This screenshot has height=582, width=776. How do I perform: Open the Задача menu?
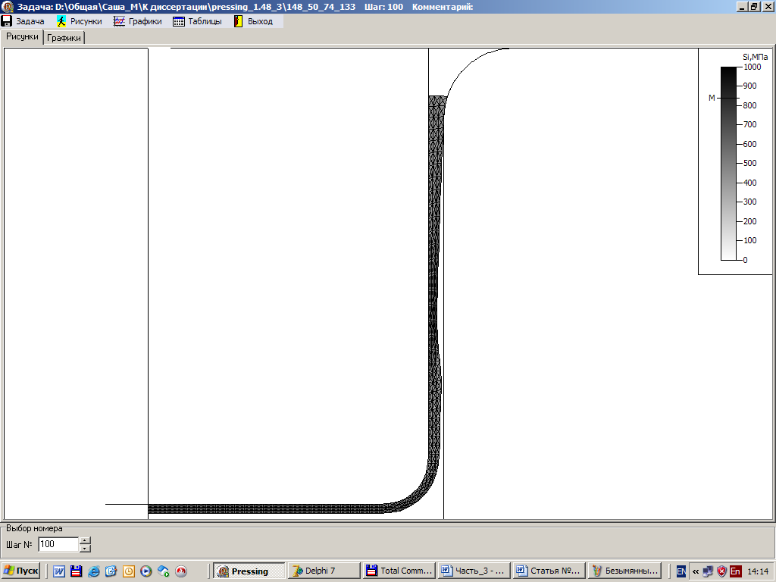point(23,21)
